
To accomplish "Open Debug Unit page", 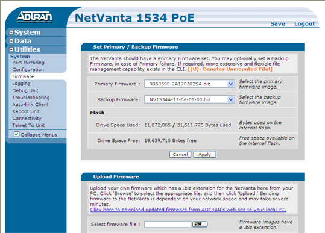I will click(25, 90).
